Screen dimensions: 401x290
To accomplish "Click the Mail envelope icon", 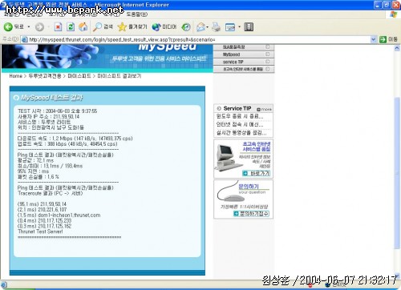I will coord(200,26).
